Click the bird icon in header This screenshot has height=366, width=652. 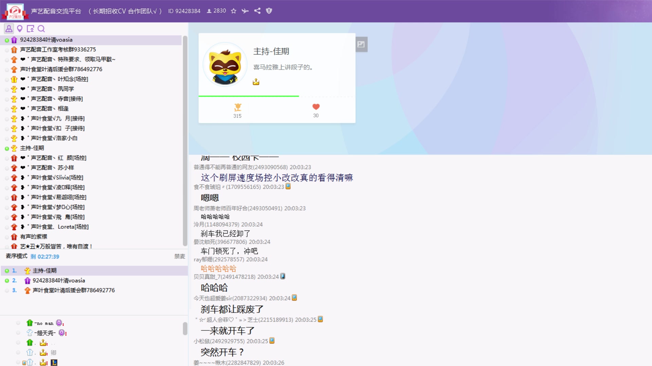[245, 11]
